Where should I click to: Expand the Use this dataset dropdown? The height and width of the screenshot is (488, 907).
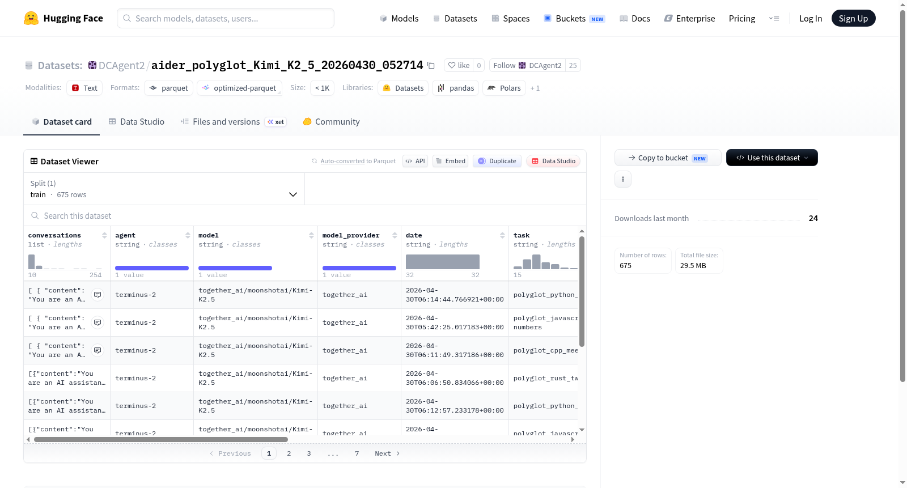(x=772, y=158)
